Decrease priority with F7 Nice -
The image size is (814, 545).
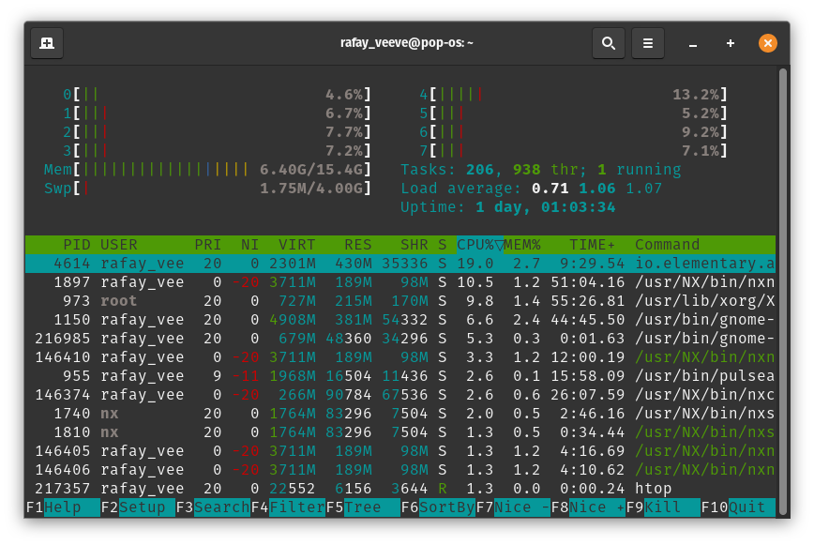(x=513, y=507)
